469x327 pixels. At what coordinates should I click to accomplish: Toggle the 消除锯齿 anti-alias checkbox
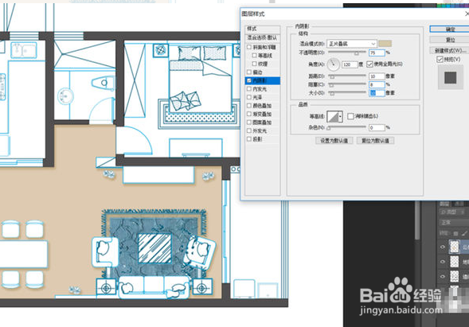click(x=350, y=116)
